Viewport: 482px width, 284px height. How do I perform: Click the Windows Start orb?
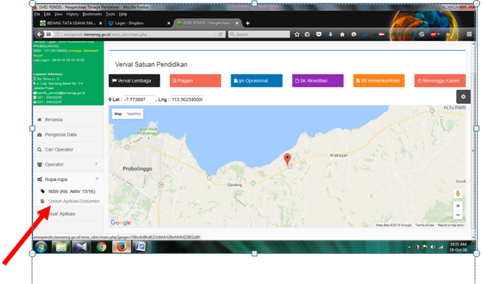41,246
